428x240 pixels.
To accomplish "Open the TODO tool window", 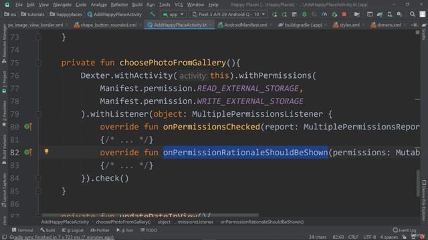I will pos(148,230).
